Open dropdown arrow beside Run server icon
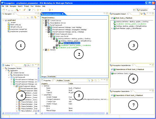Screen dimensions: 156x119 point(20,10)
